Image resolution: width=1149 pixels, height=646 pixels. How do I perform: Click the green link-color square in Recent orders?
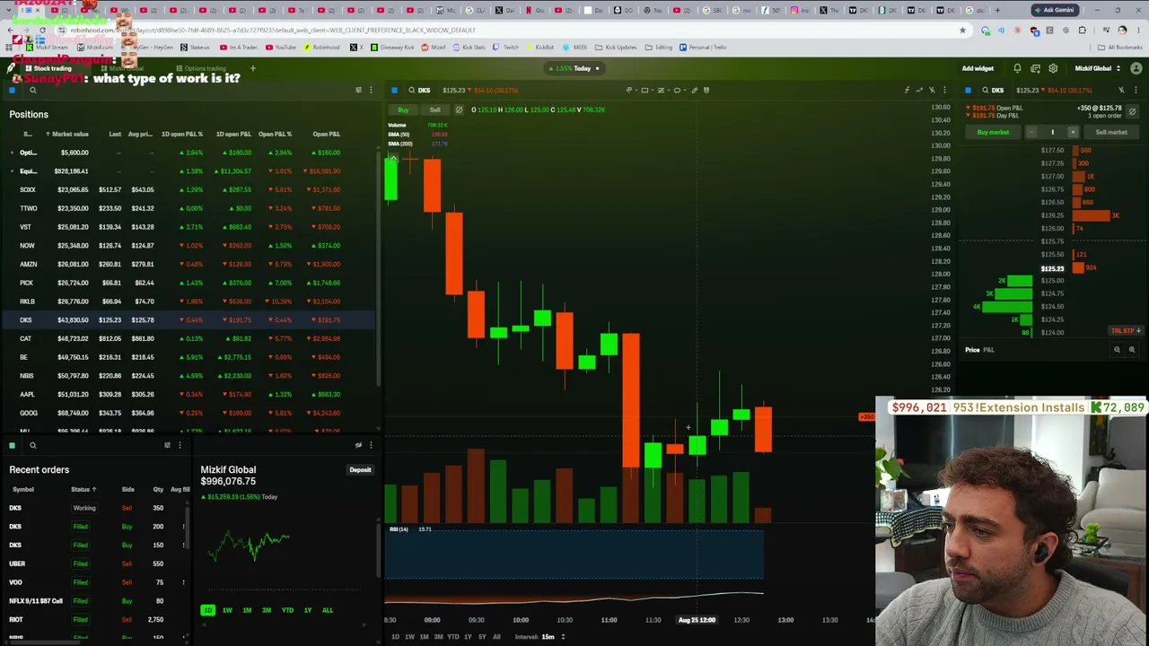coord(13,445)
